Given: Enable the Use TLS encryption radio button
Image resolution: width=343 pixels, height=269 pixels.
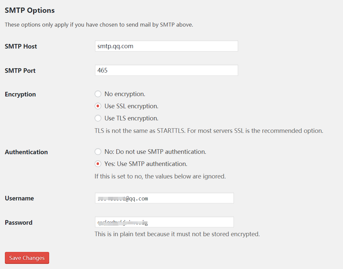Looking at the screenshot, I should pos(98,118).
